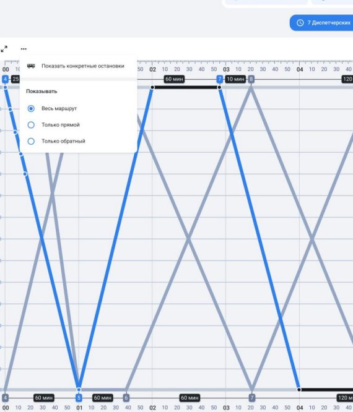The image size is (353, 412).
Task: Click top trip marker number 4
Action: point(5,79)
